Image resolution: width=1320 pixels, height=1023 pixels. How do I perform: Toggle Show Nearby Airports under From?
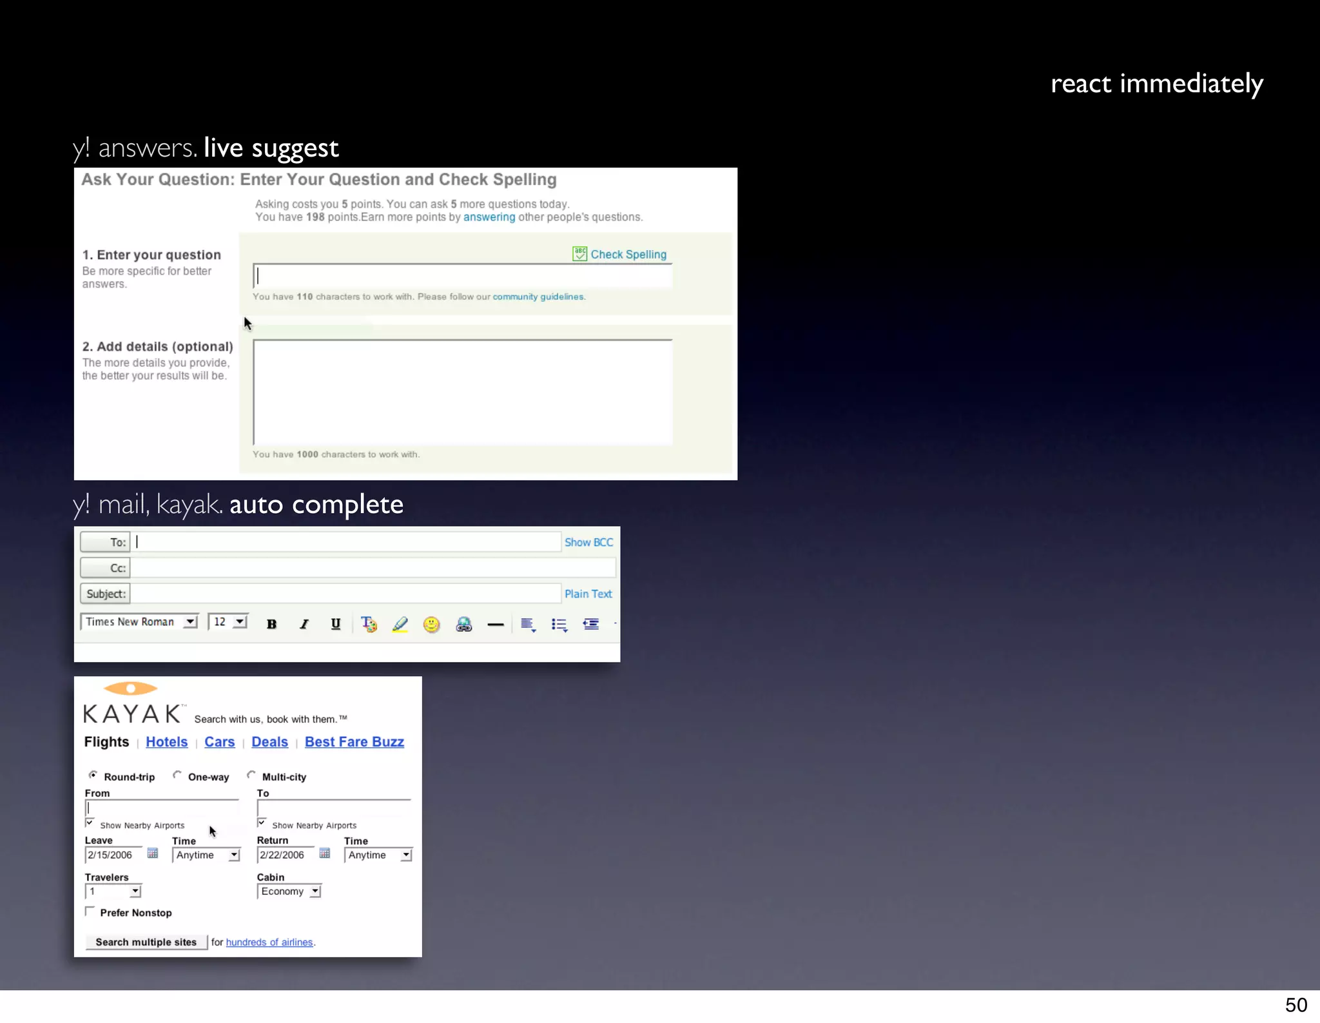point(90,823)
